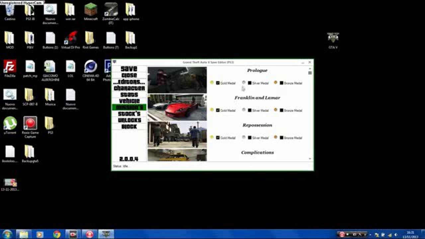Select the GTA V desktop icon
Viewport: 425px width, 239px height.
coord(333,40)
